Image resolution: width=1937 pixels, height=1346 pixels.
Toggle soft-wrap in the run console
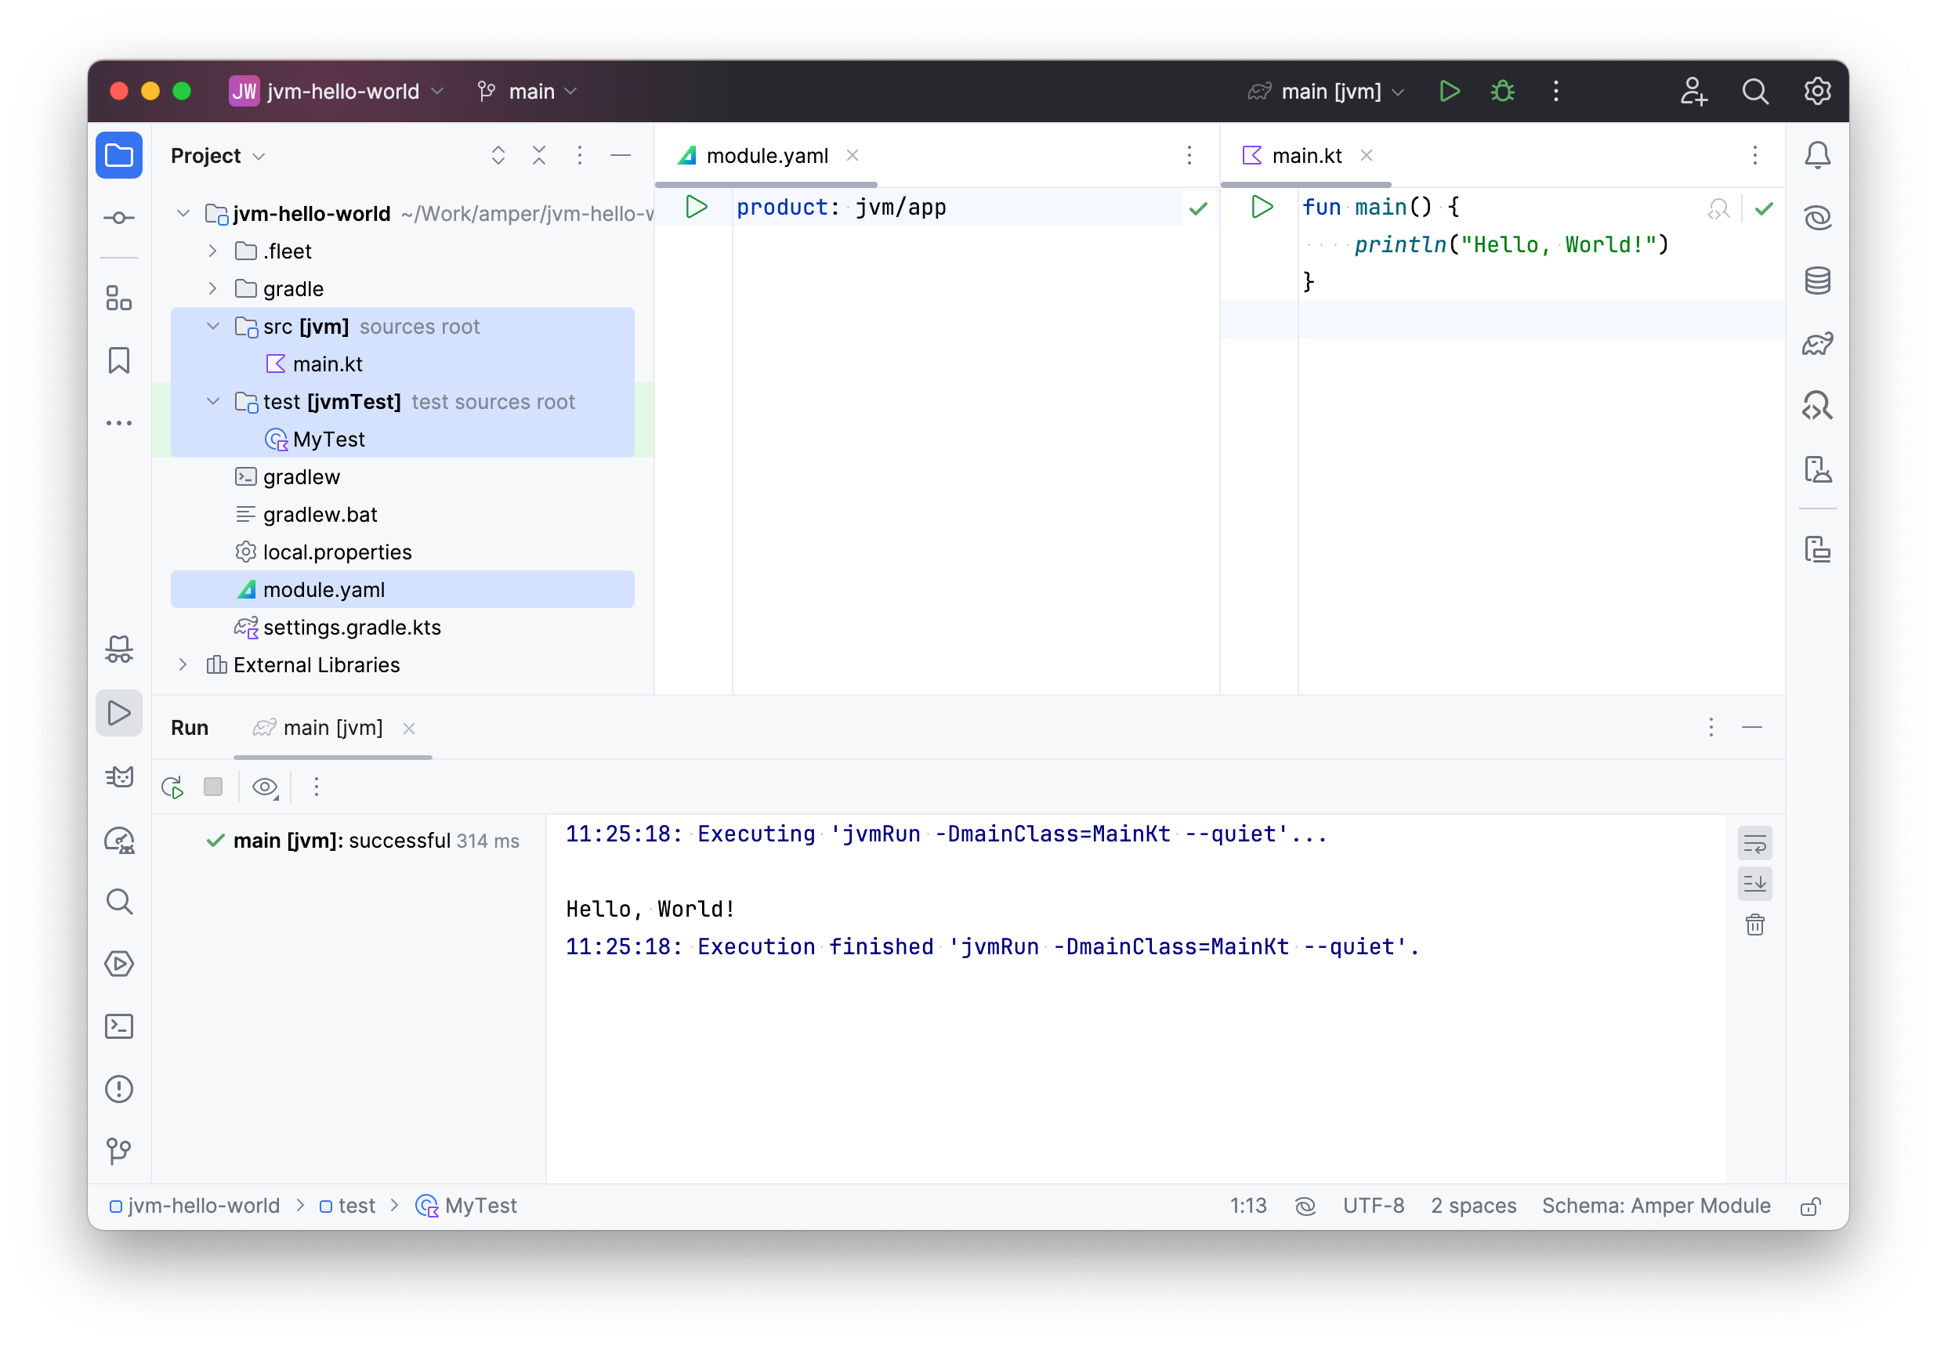click(x=1754, y=842)
